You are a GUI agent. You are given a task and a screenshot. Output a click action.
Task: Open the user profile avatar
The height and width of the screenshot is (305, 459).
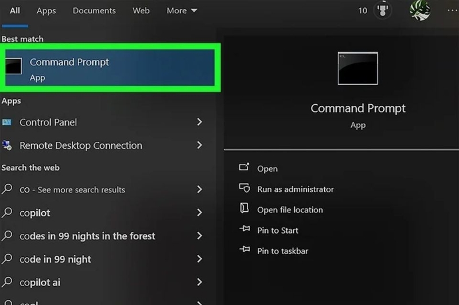point(420,10)
